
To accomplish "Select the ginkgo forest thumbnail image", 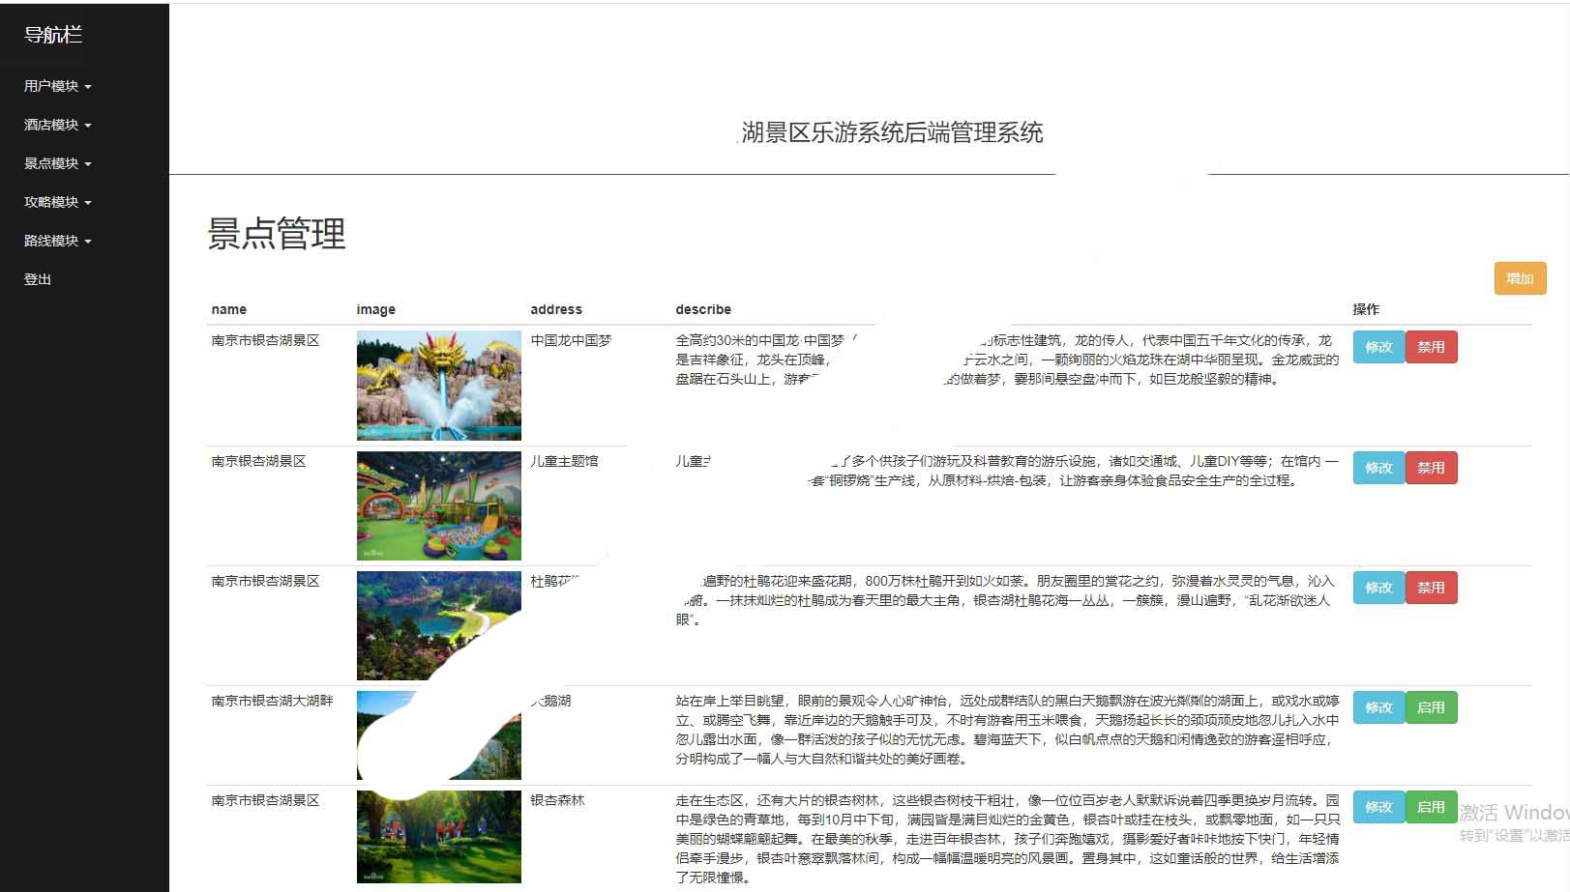I will coord(438,837).
